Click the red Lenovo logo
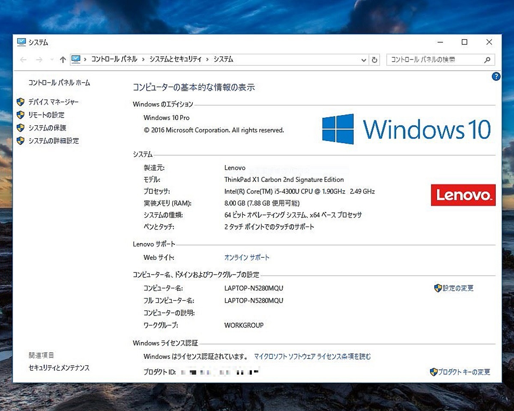The width and height of the screenshot is (514, 411). pyautogui.click(x=463, y=195)
